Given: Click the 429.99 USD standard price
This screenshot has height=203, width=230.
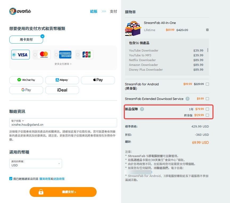Looking at the screenshot, I should 200,126.
